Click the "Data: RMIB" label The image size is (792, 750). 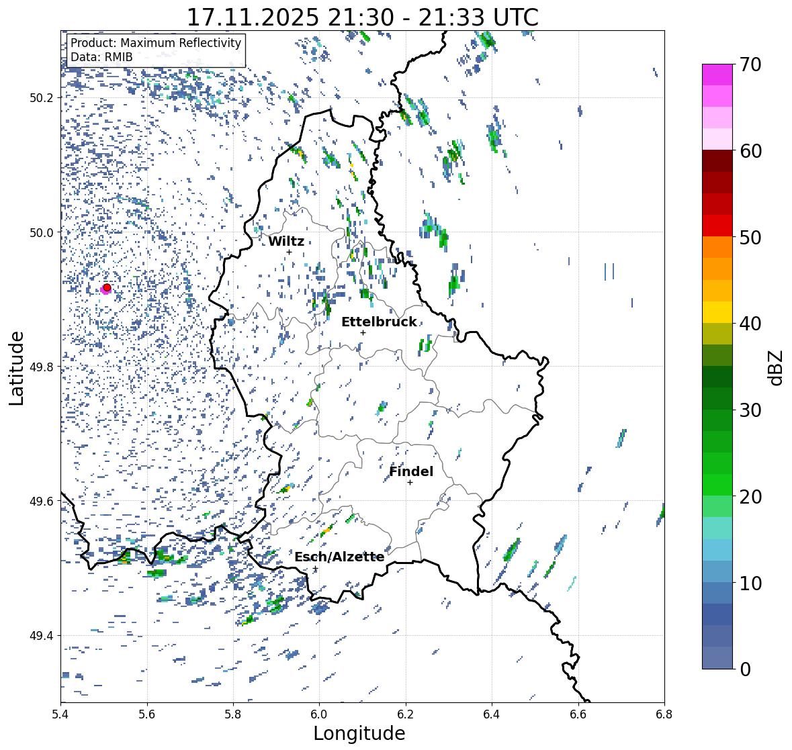[x=101, y=57]
